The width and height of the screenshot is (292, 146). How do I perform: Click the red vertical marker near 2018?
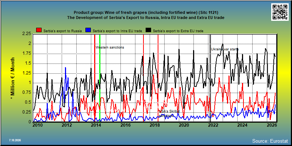[158, 78]
